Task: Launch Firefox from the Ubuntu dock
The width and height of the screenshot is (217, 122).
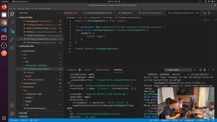Action: coord(4,7)
